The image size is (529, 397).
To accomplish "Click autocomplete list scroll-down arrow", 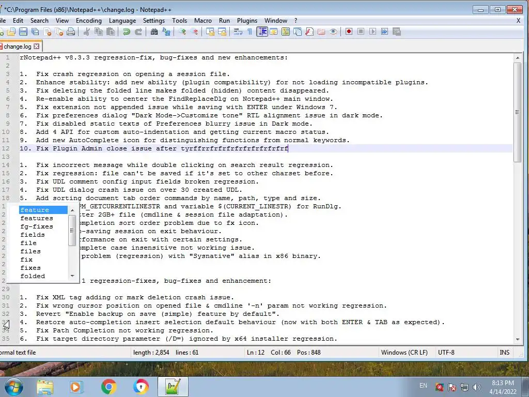I will pyautogui.click(x=72, y=276).
